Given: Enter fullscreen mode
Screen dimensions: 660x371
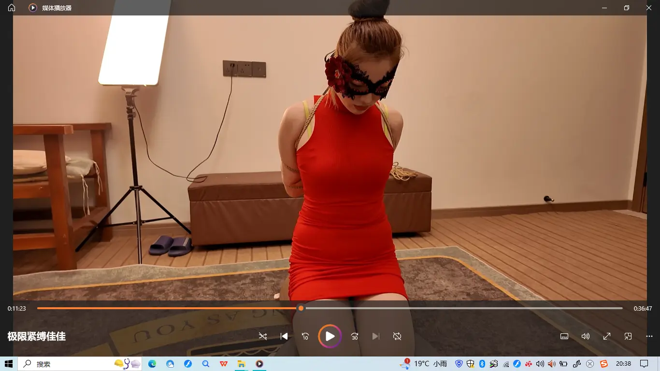Looking at the screenshot, I should point(607,336).
